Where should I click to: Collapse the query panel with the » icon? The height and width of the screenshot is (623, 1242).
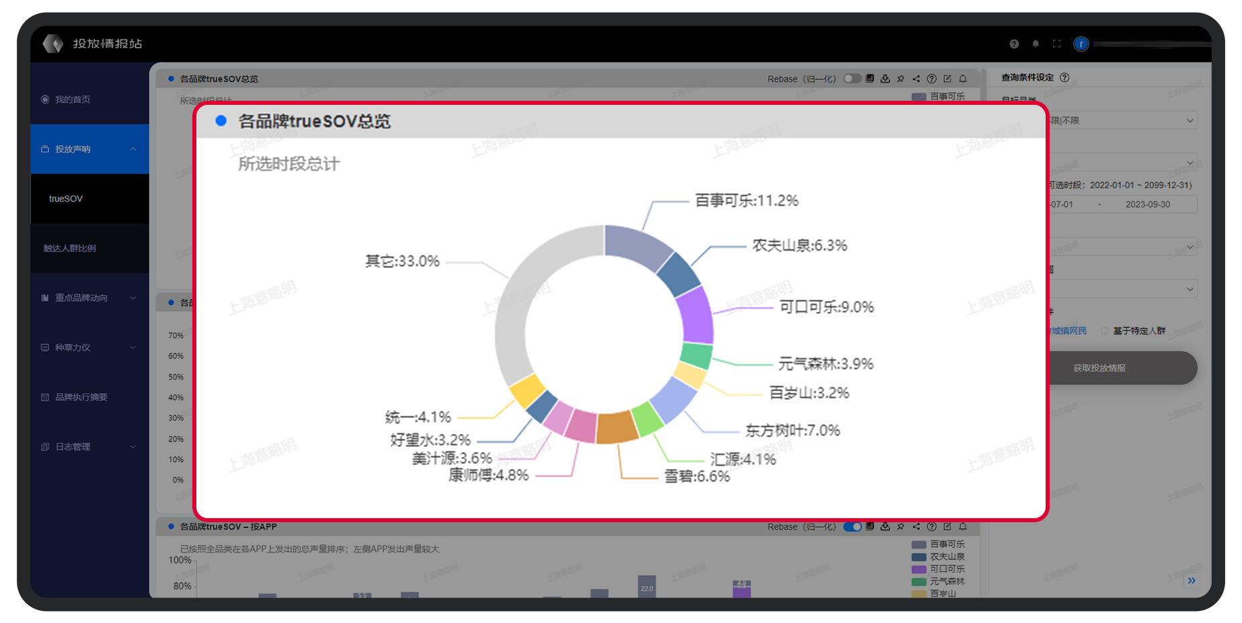tap(1192, 581)
